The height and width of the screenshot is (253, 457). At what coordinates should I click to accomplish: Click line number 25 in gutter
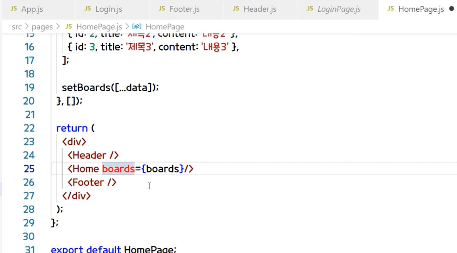[x=29, y=169]
